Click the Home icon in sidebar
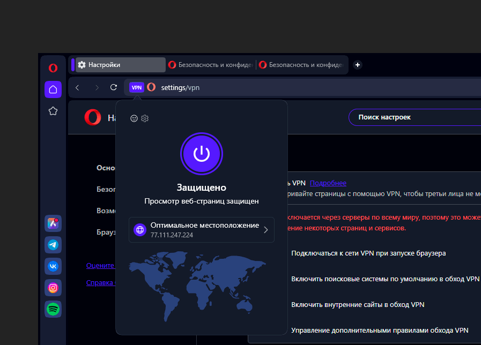The height and width of the screenshot is (345, 481). (x=53, y=89)
